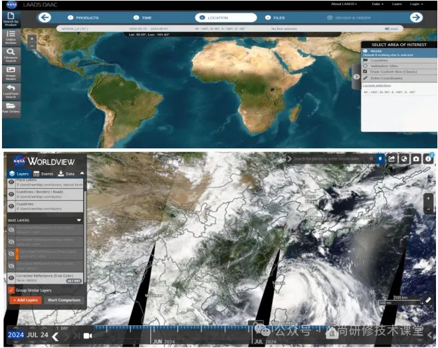This screenshot has height=348, width=438.
Task: Open the projection globe icon
Action: [404, 159]
